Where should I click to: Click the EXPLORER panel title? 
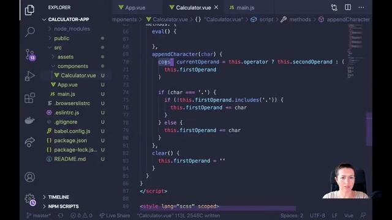click(59, 7)
